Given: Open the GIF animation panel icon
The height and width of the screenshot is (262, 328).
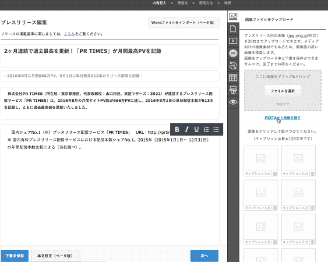Looking at the screenshot, I should pos(233,53).
